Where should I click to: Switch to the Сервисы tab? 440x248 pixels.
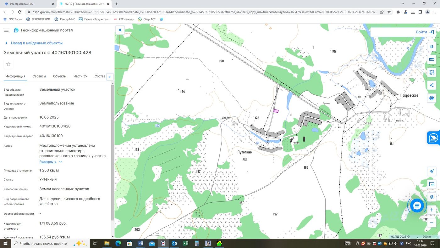[39, 76]
